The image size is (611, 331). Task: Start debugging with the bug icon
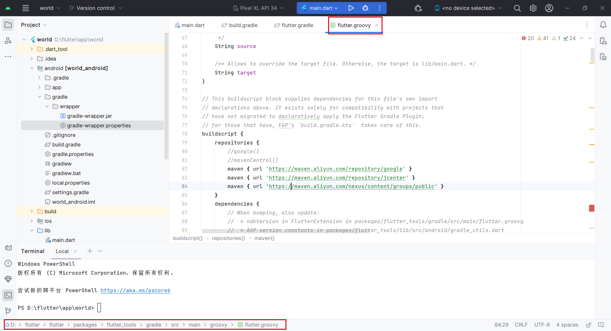pos(365,8)
